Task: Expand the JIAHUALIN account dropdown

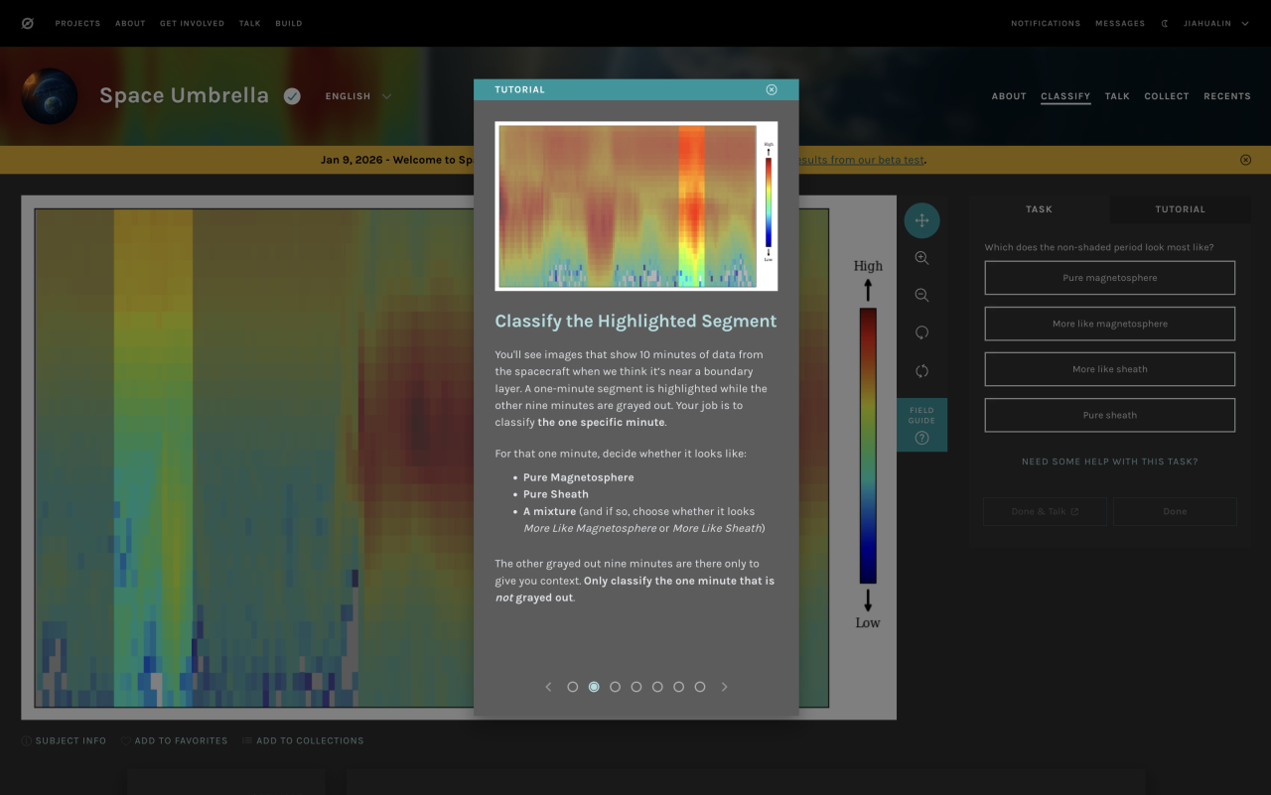Action: click(1216, 23)
